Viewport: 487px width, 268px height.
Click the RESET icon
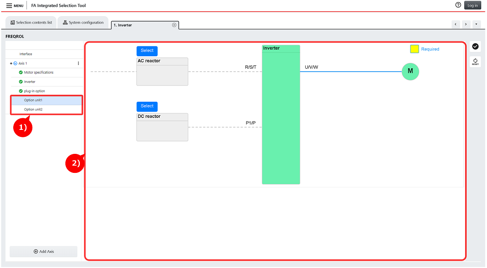tap(475, 62)
